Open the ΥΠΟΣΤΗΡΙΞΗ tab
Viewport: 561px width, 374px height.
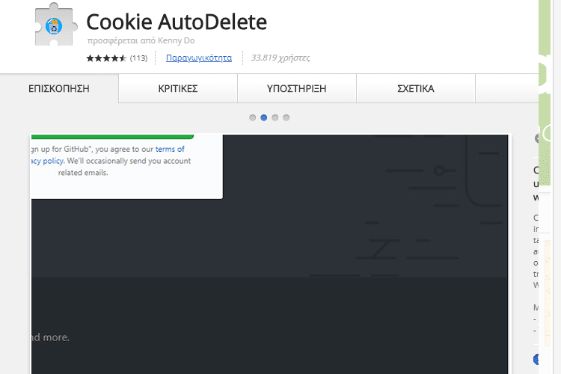(x=297, y=88)
